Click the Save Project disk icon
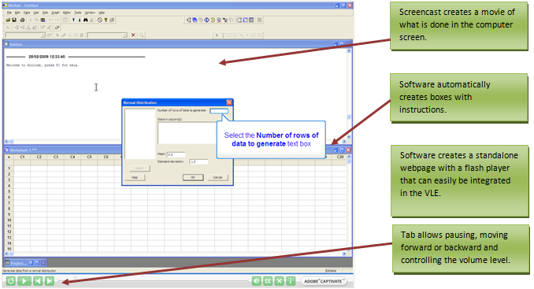Viewport: 534px width, 289px height. point(14,20)
